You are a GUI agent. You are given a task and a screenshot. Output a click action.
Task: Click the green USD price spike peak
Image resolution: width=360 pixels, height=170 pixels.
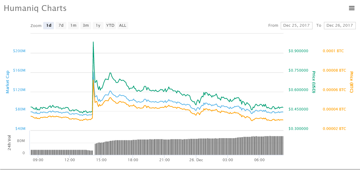(93, 42)
